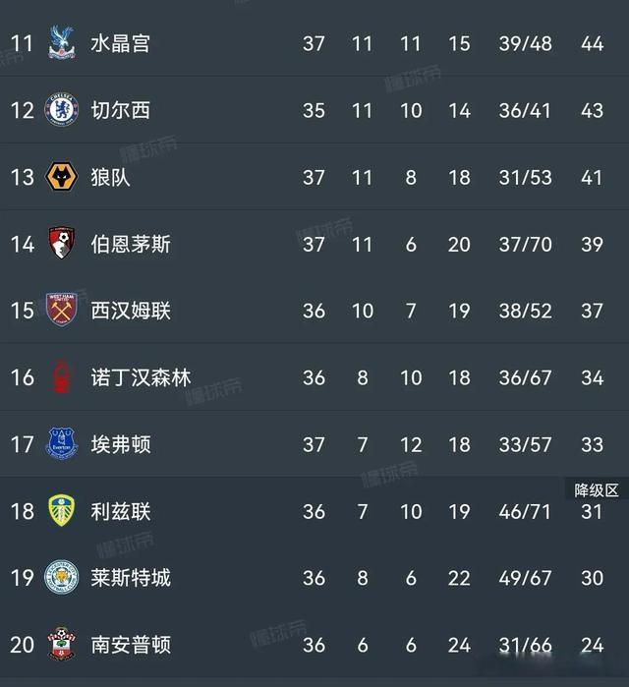Open the 水晶宫 team name
629x687 pixels.
click(x=120, y=43)
